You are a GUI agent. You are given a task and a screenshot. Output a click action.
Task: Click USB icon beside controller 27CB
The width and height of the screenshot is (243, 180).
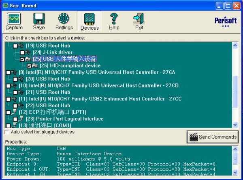point(14,85)
